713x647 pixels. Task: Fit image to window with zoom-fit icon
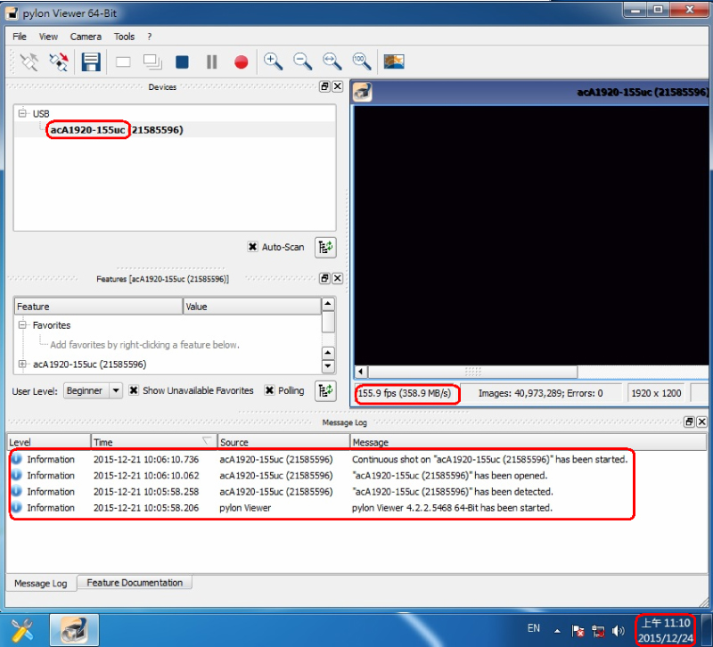pyautogui.click(x=332, y=61)
